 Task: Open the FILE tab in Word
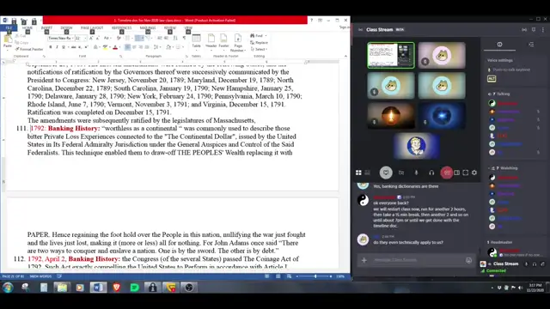(x=9, y=27)
